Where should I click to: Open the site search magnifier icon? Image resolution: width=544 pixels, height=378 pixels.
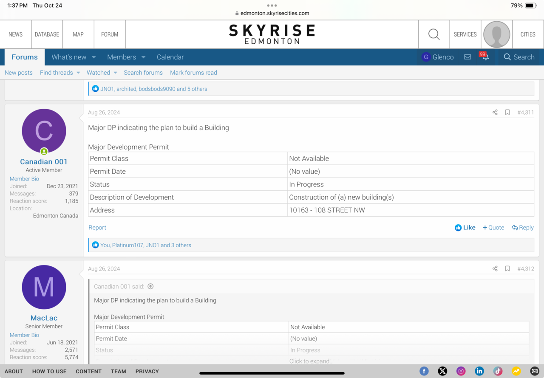point(434,34)
